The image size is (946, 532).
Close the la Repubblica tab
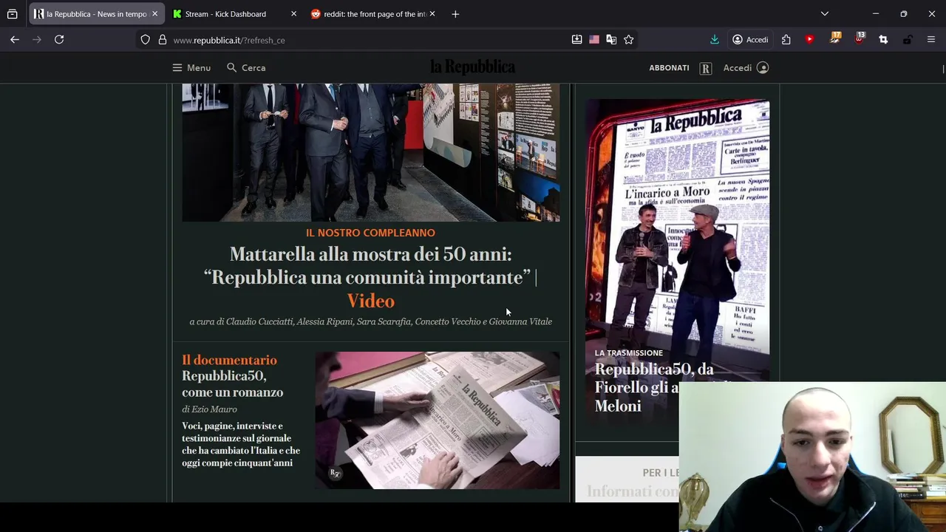pos(154,14)
